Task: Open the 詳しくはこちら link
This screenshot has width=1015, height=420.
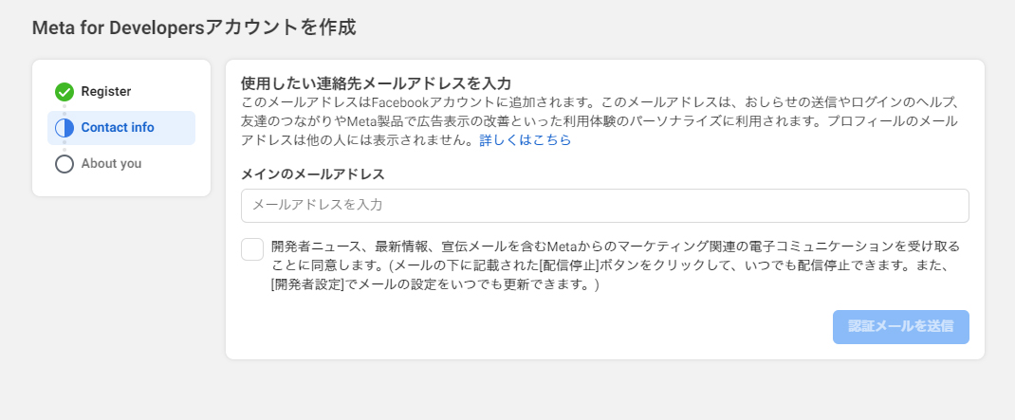Action: tap(525, 139)
